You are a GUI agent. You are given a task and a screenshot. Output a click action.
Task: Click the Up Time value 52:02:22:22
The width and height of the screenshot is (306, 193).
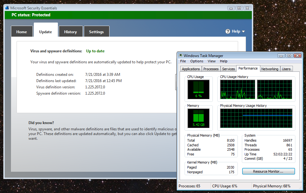tap(283, 154)
